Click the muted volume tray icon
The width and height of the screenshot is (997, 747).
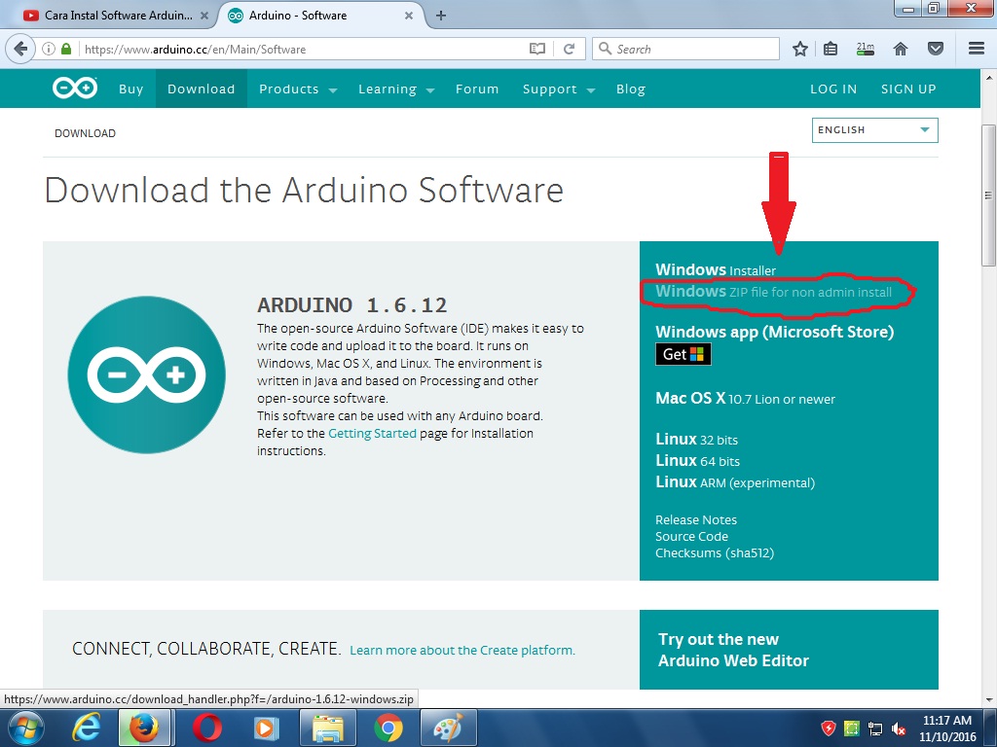tap(899, 729)
